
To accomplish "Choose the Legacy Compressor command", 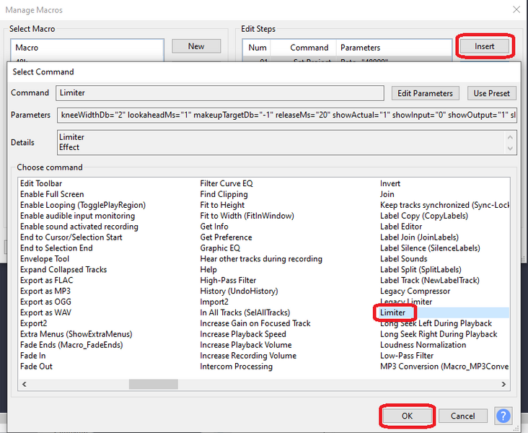I will [415, 291].
